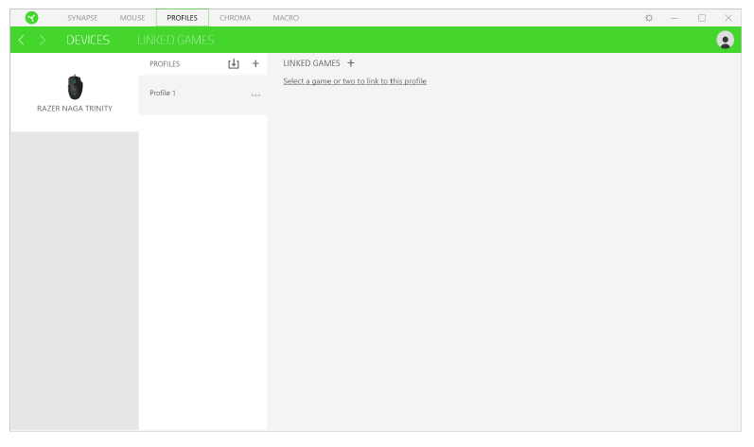Viewport: 754px width, 447px height.
Task: Open the Synapse tab
Action: (82, 18)
